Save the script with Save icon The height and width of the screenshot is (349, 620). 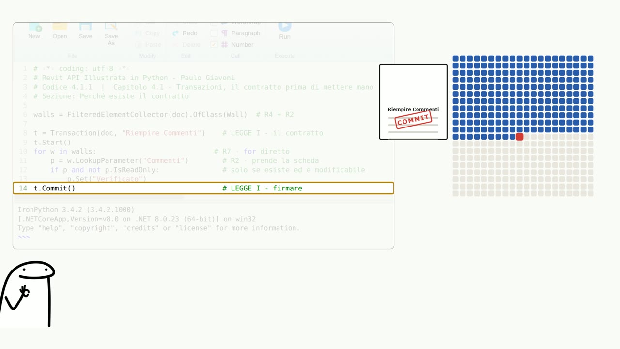[x=85, y=31]
